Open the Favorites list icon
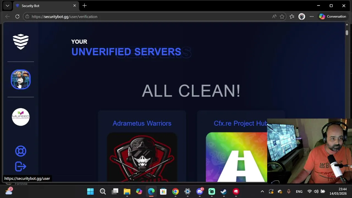 click(292, 16)
